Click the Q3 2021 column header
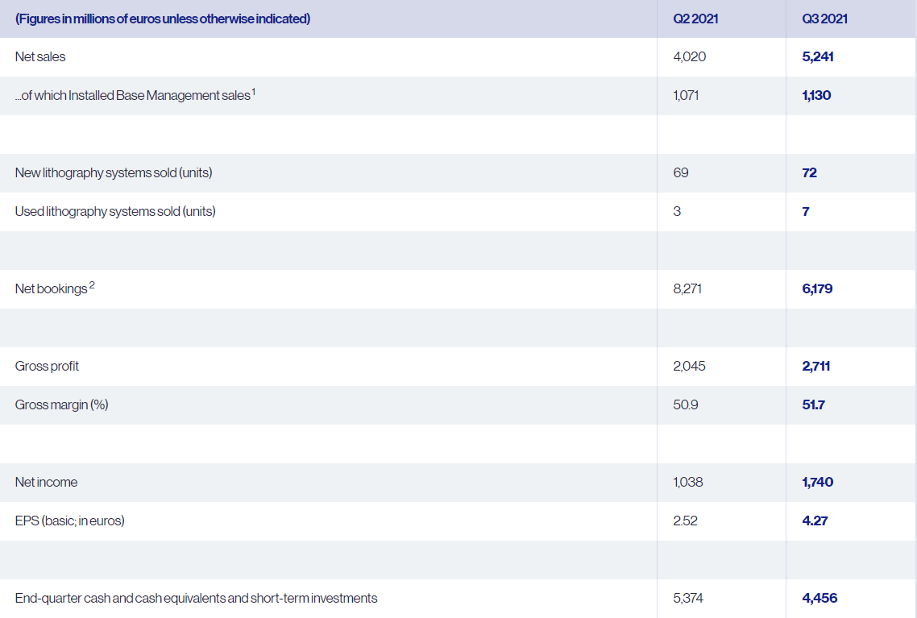Viewport: 917px width, 618px height. pyautogui.click(x=824, y=19)
